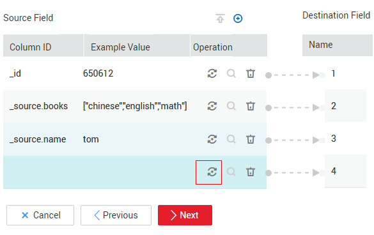Open converter icon for _source.books row
The width and height of the screenshot is (374, 235).
click(x=212, y=106)
